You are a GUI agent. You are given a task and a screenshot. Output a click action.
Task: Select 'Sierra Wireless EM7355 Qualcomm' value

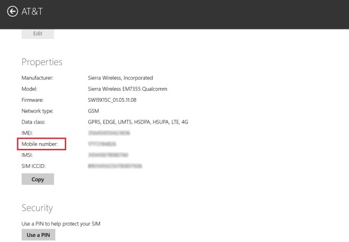(127, 89)
